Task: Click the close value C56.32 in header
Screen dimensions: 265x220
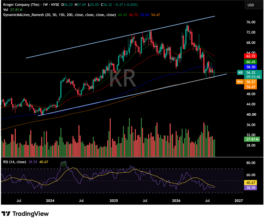Action: (106, 4)
